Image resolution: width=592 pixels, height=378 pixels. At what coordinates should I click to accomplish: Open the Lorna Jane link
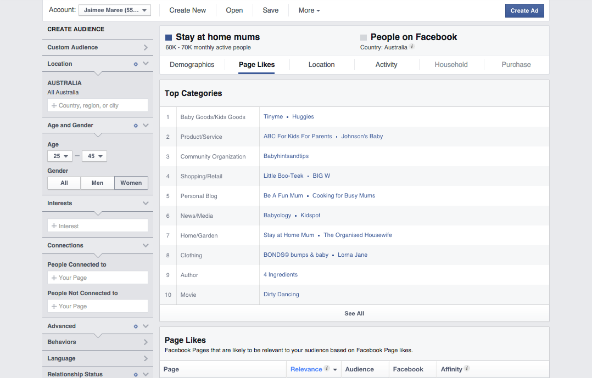pyautogui.click(x=353, y=255)
